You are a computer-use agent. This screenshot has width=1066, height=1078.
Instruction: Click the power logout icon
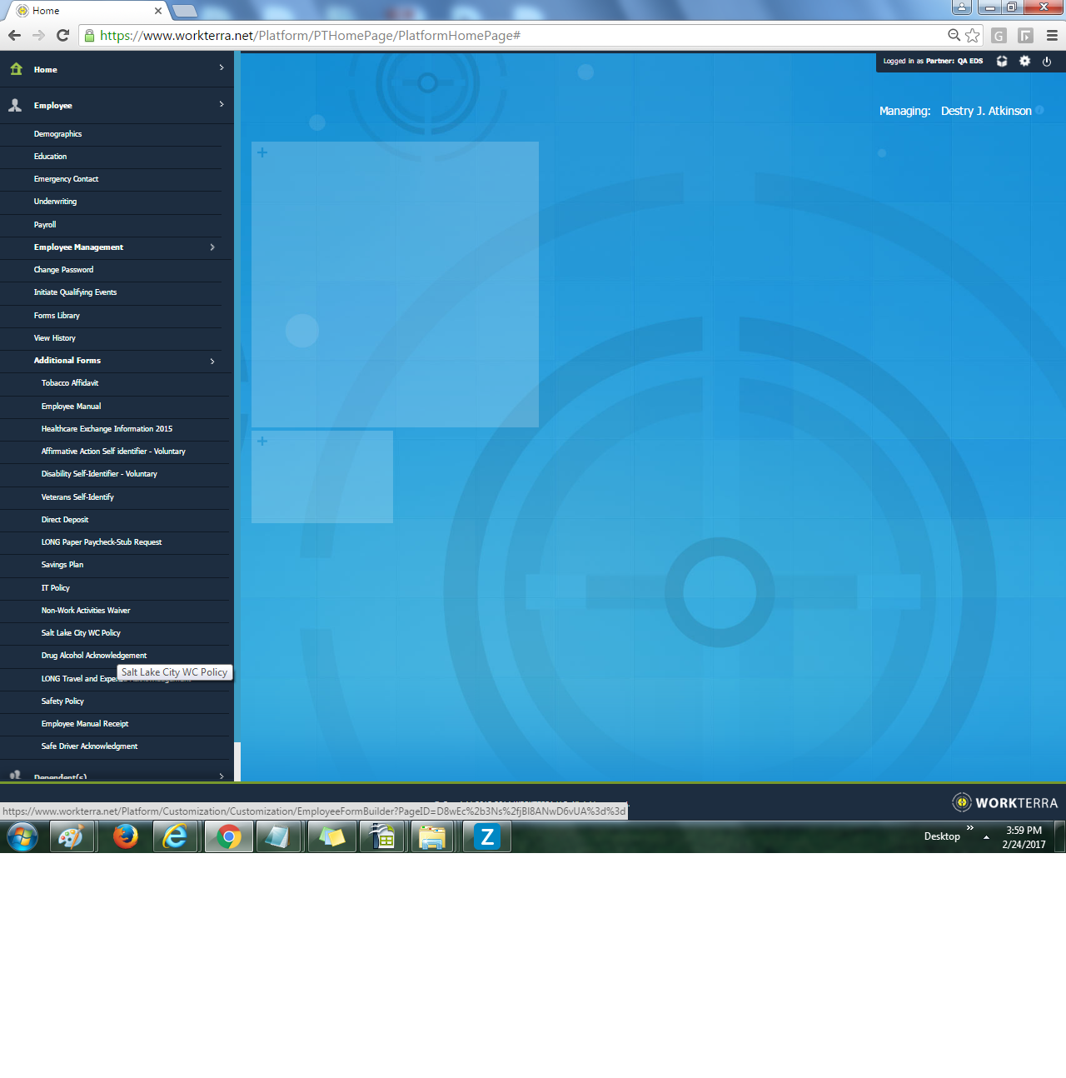point(1047,61)
